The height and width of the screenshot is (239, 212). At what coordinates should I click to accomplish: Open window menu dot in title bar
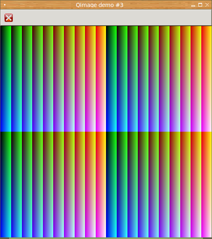pos(5,5)
